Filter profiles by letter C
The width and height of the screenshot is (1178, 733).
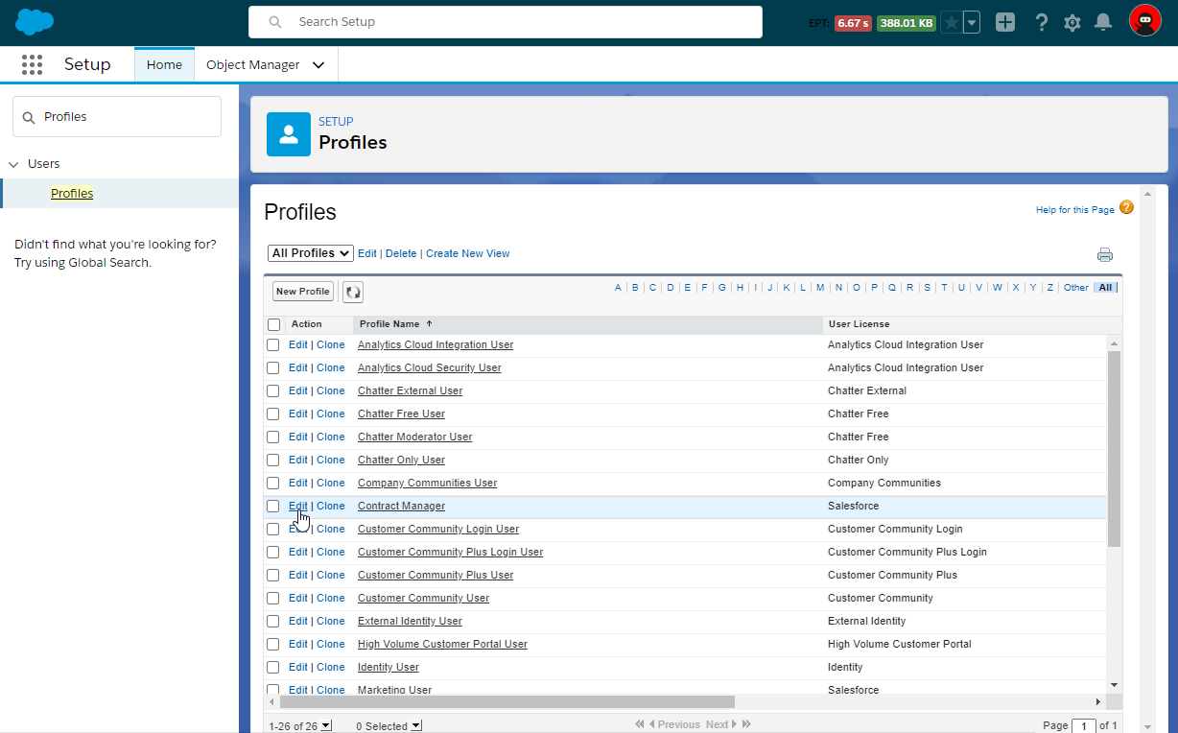click(x=652, y=288)
